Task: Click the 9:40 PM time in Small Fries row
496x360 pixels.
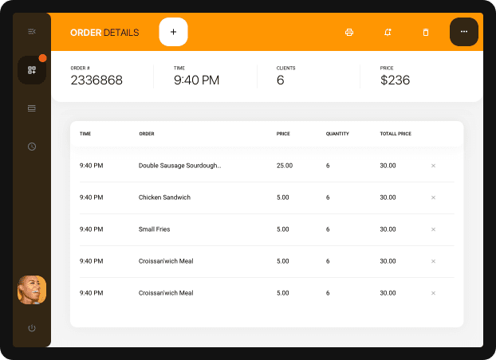Action: pos(92,229)
